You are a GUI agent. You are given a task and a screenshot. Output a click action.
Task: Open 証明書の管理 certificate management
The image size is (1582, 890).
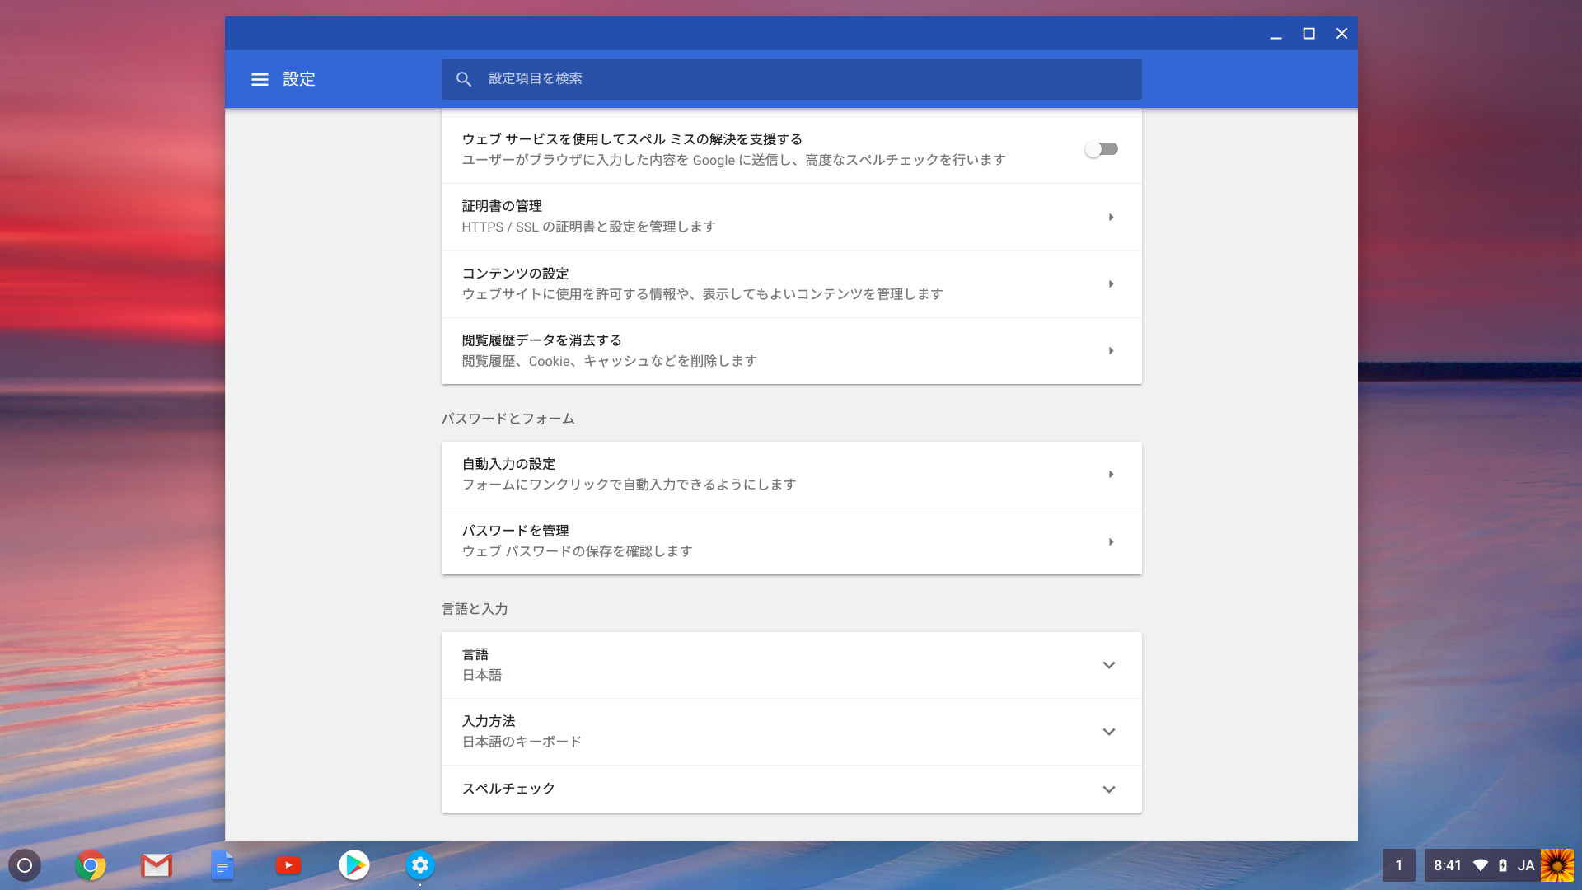click(791, 217)
